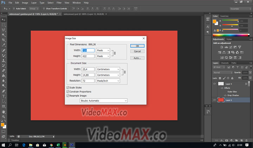Image resolution: width=253 pixels, height=148 pixels.
Task: Select the Path Selection tool
Action: pos(4,101)
